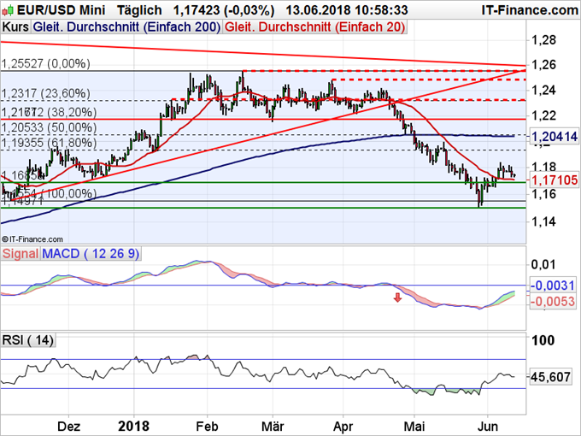Click the Feb date axis label
This screenshot has height=436, width=581.
(207, 427)
